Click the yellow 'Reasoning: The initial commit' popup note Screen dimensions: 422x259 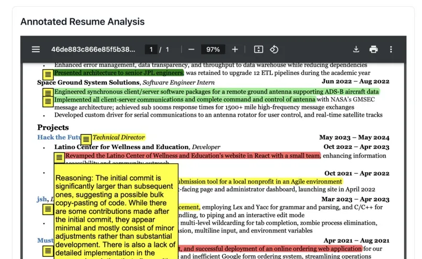coord(116,211)
